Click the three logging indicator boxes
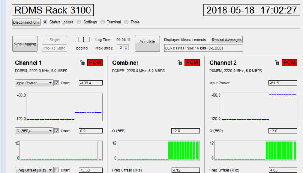The image size is (303, 173). 81,39
